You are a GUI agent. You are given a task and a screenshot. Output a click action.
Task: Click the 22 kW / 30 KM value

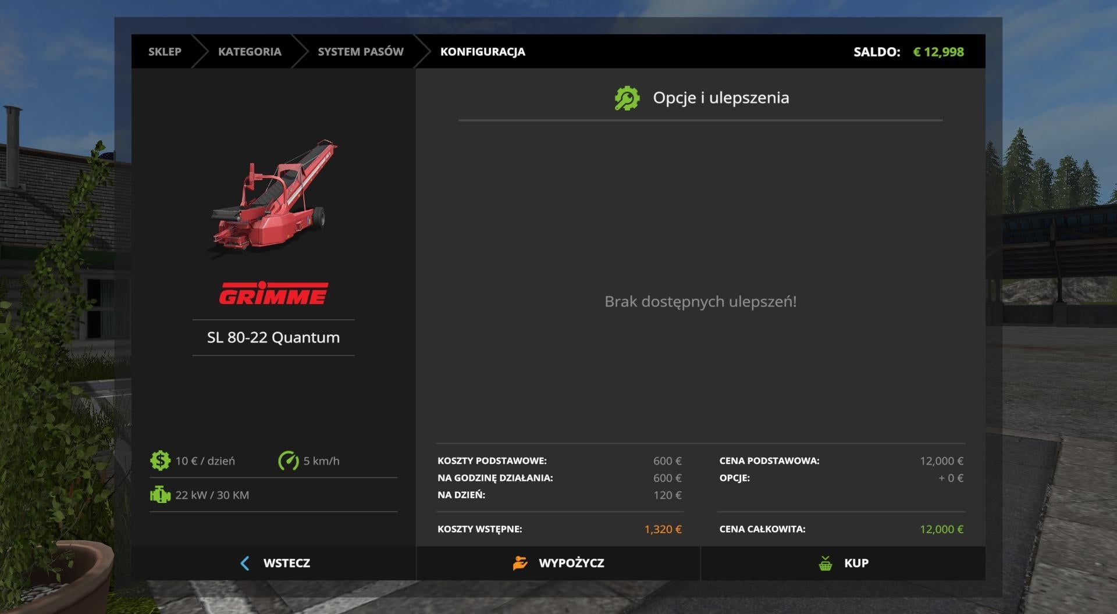point(212,495)
